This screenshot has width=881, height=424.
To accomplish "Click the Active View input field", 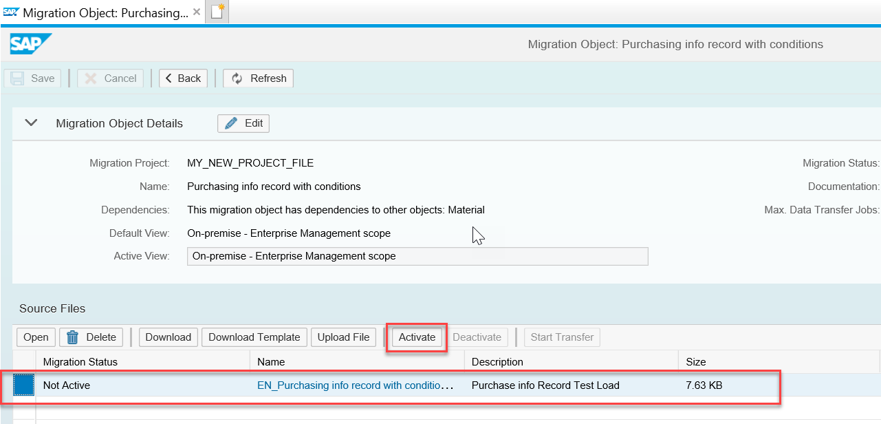I will 417,256.
